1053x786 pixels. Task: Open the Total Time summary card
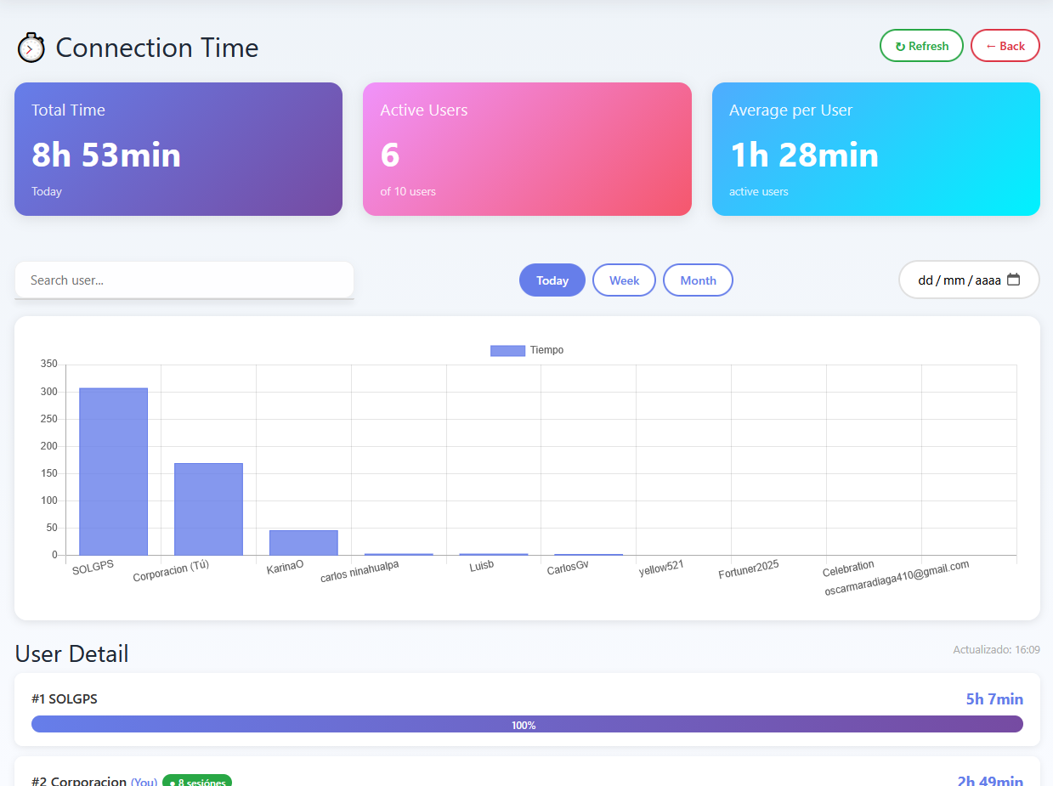(x=178, y=149)
